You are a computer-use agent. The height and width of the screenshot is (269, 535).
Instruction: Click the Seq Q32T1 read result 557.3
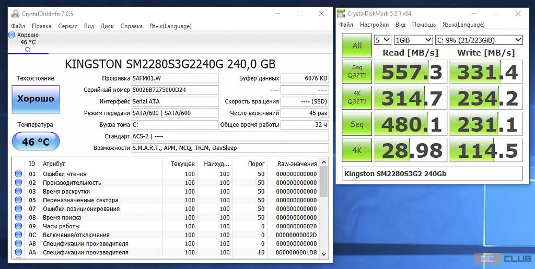pyautogui.click(x=411, y=72)
